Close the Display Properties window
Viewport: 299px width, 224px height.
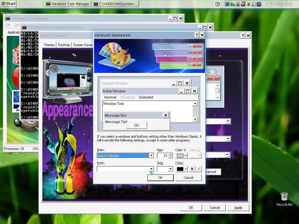click(248, 35)
